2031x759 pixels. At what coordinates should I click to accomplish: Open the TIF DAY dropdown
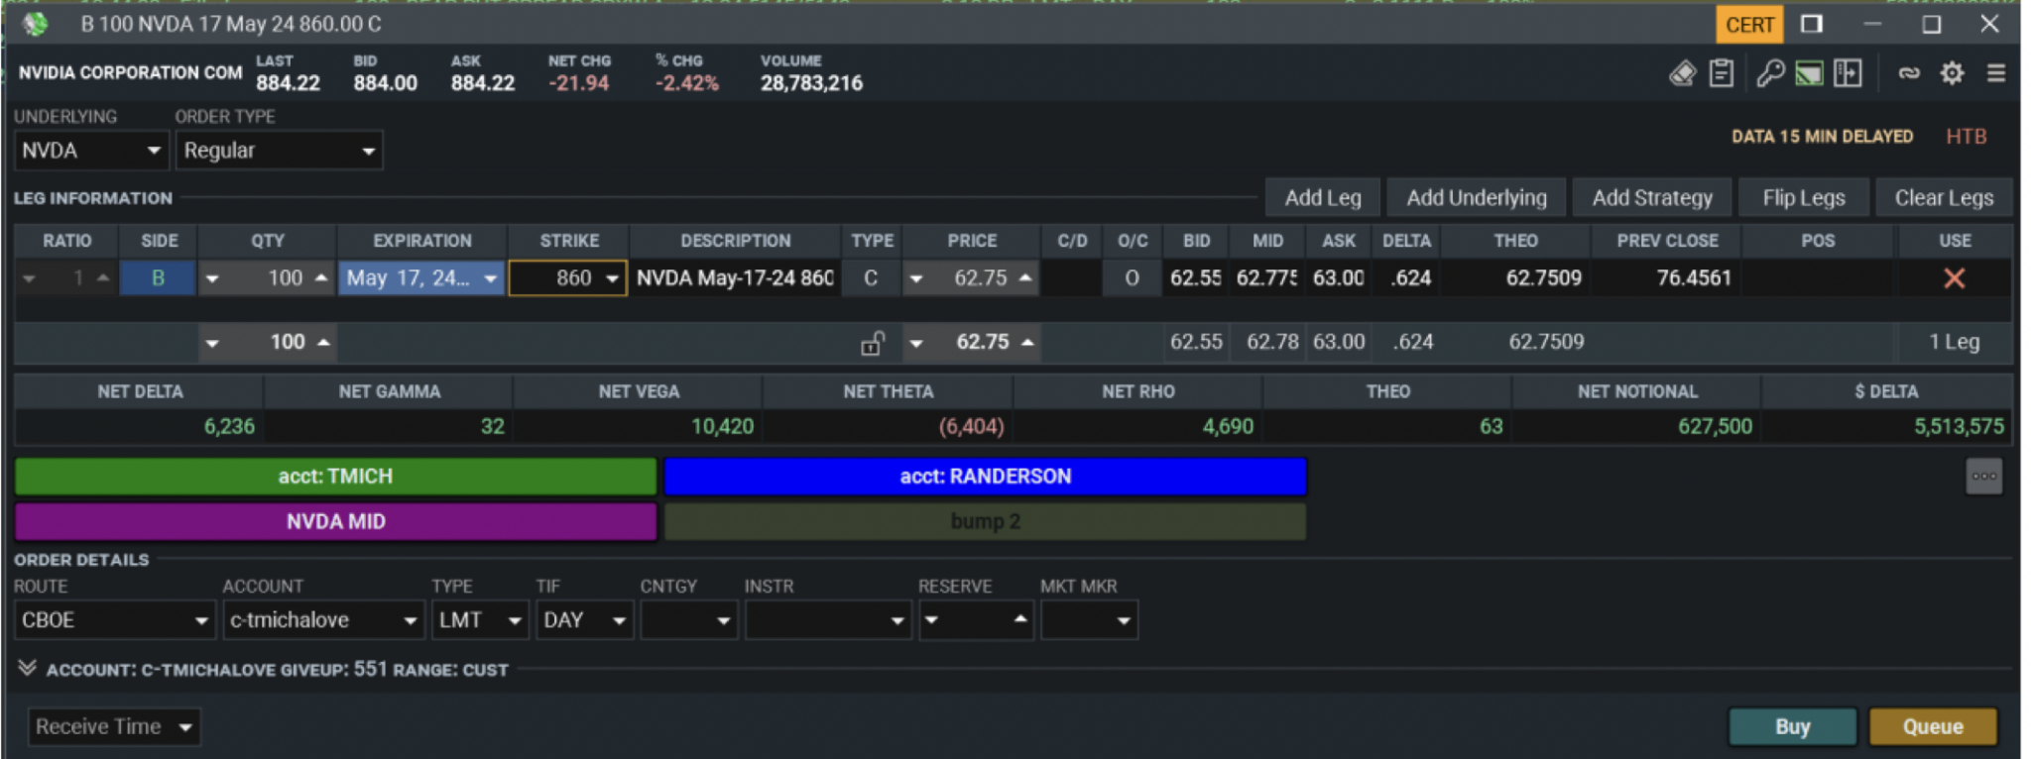point(584,620)
